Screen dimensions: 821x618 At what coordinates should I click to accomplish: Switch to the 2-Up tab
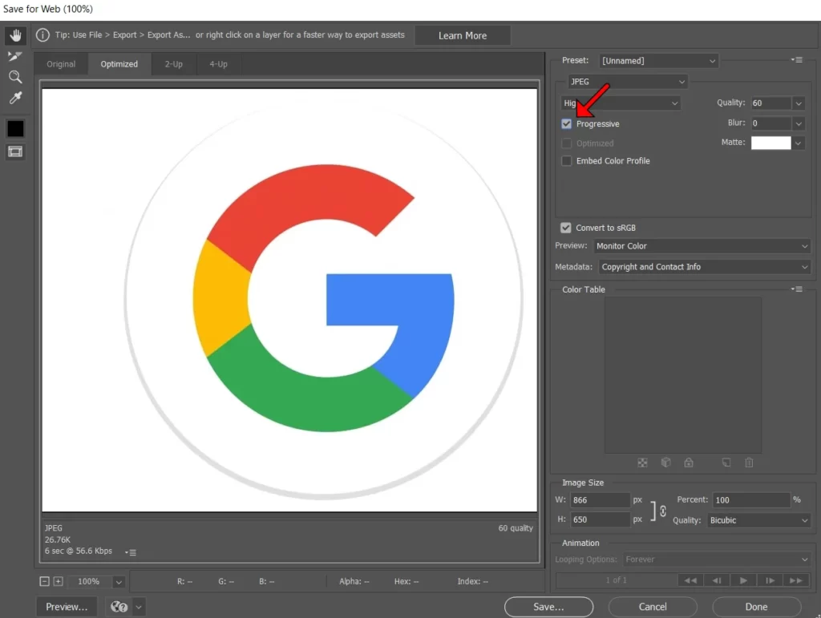174,64
